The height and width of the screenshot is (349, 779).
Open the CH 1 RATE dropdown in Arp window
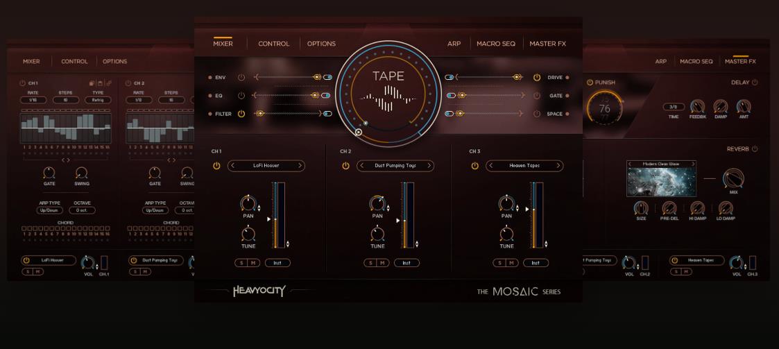[33, 100]
